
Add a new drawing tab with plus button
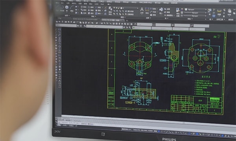pyautogui.click(x=127, y=20)
